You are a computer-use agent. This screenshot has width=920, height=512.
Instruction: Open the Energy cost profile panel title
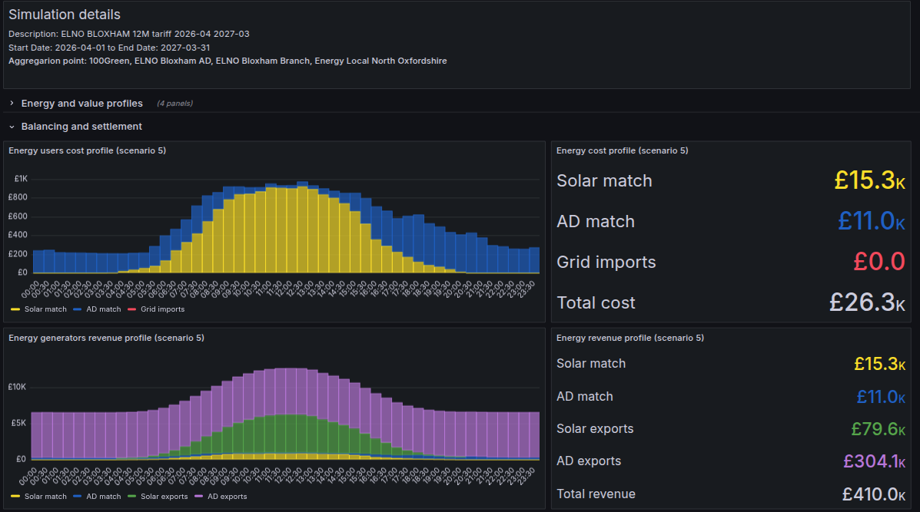tap(622, 150)
